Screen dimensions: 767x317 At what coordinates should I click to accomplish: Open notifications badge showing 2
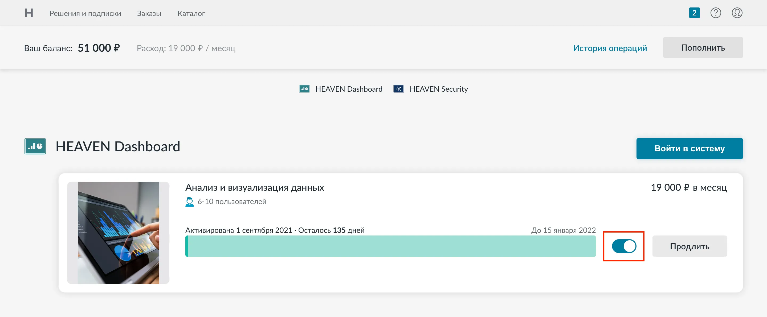pos(694,13)
